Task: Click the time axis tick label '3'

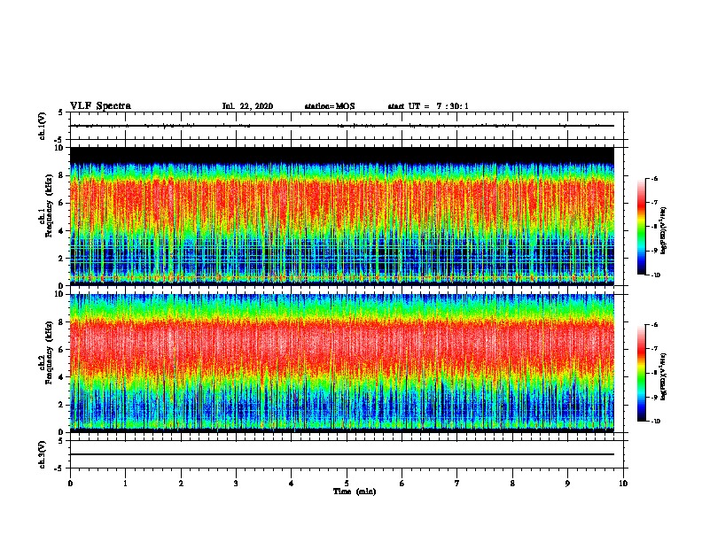Action: coord(236,484)
